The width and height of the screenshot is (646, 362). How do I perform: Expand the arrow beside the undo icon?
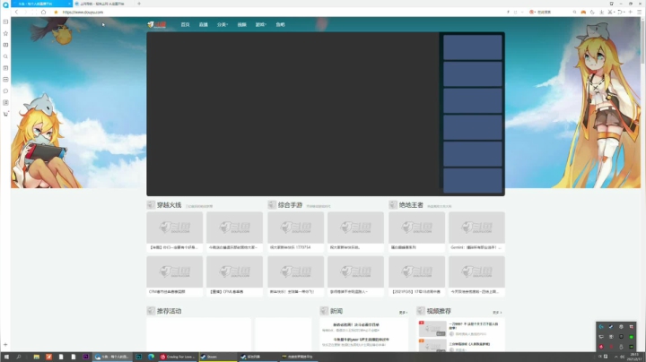point(624,13)
